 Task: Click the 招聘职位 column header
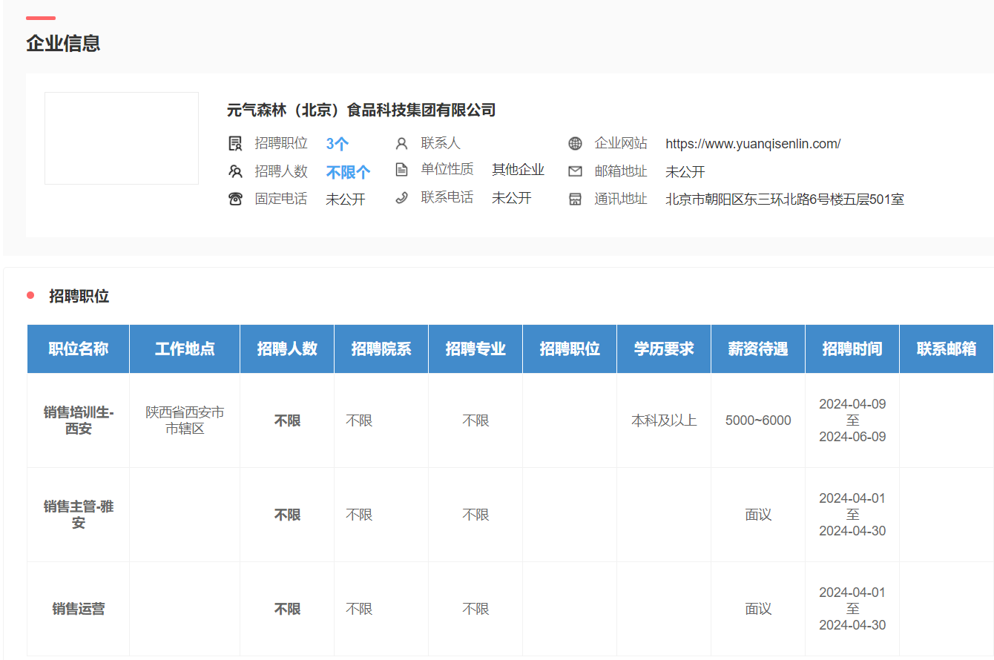click(570, 349)
